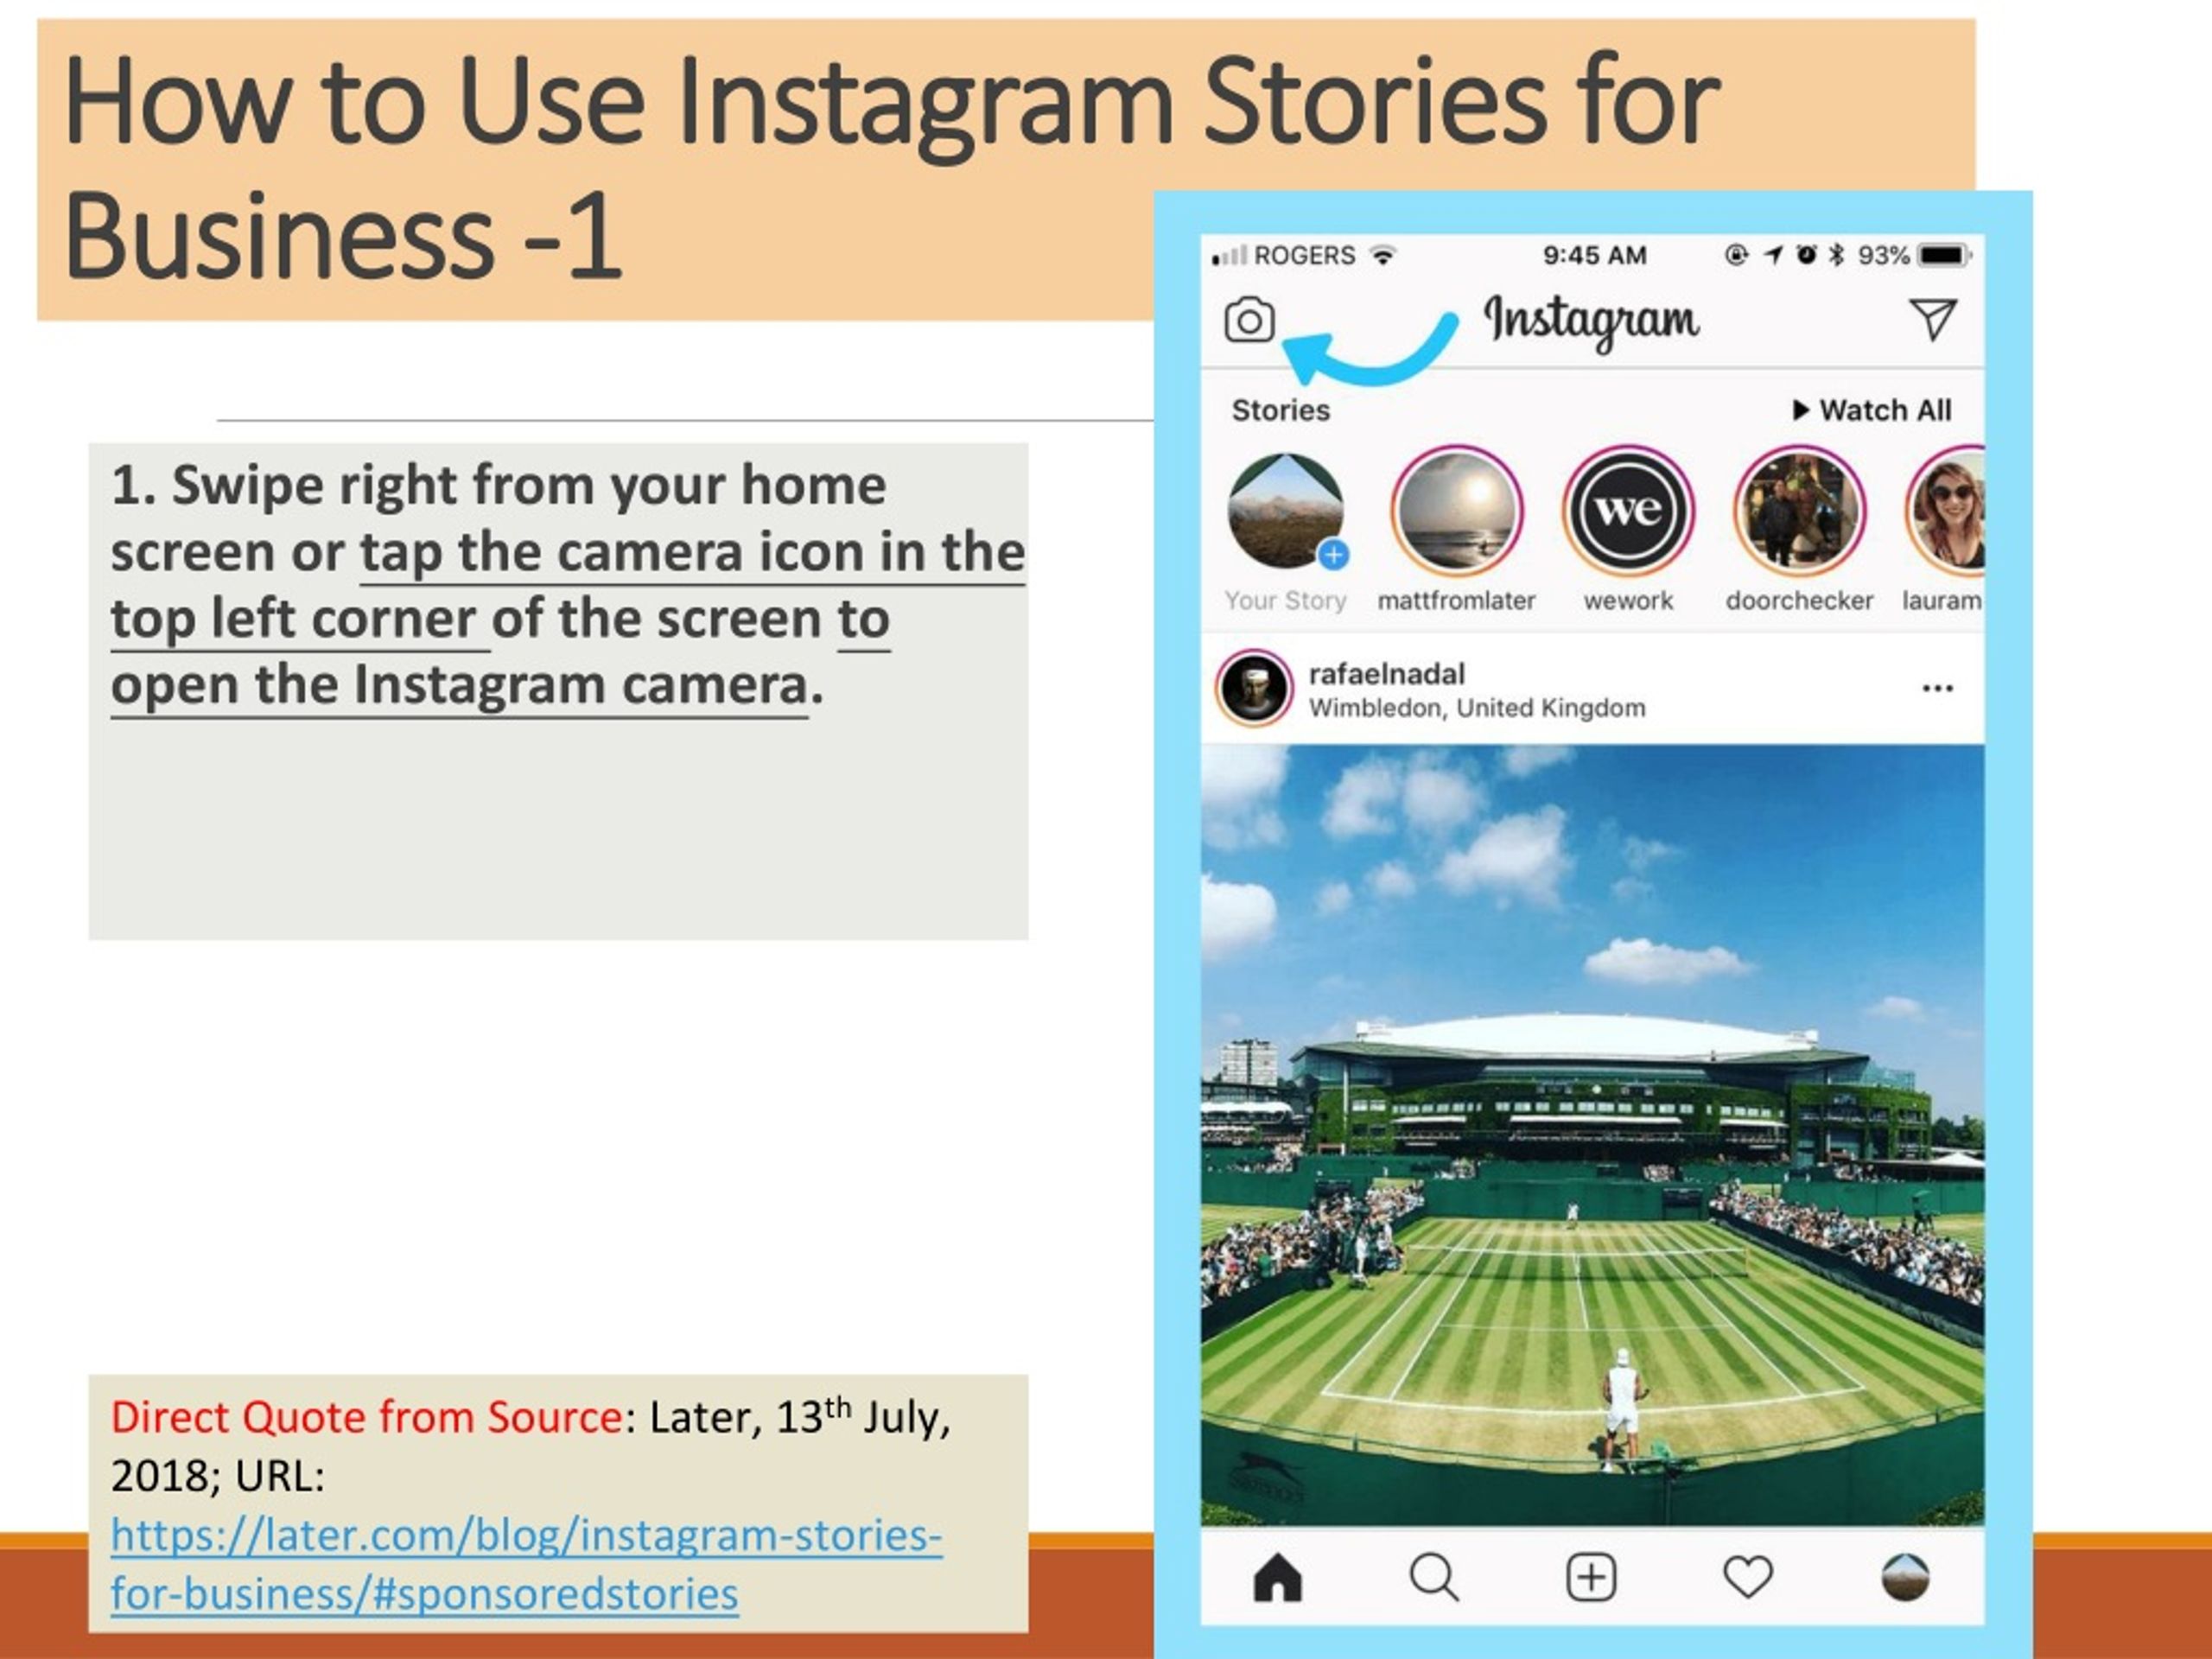Viewport: 2212px width, 1659px height.
Task: Tap the Wimbledon court photo
Action: click(1593, 1135)
